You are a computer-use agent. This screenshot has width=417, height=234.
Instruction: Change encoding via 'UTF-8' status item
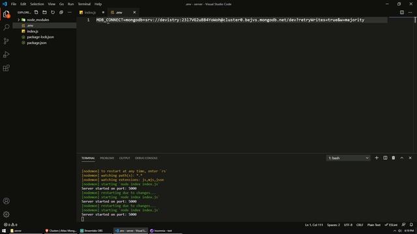(x=348, y=225)
